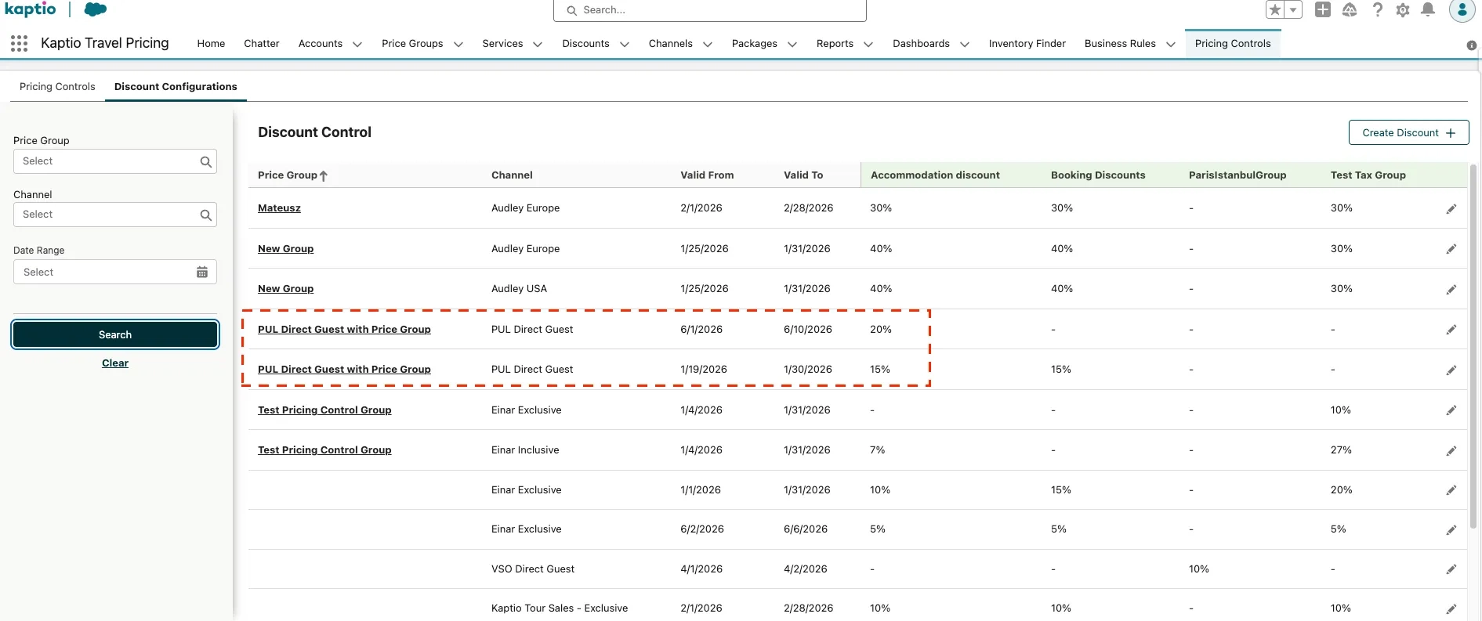Image resolution: width=1482 pixels, height=621 pixels.
Task: Edit the Mateusz discount row pencil
Action: click(x=1451, y=209)
